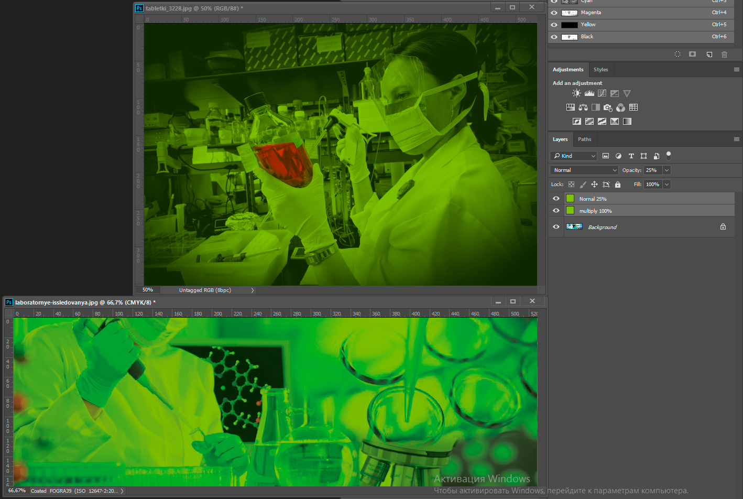Select the Black channel row
Image resolution: width=743 pixels, height=499 pixels.
(x=641, y=37)
